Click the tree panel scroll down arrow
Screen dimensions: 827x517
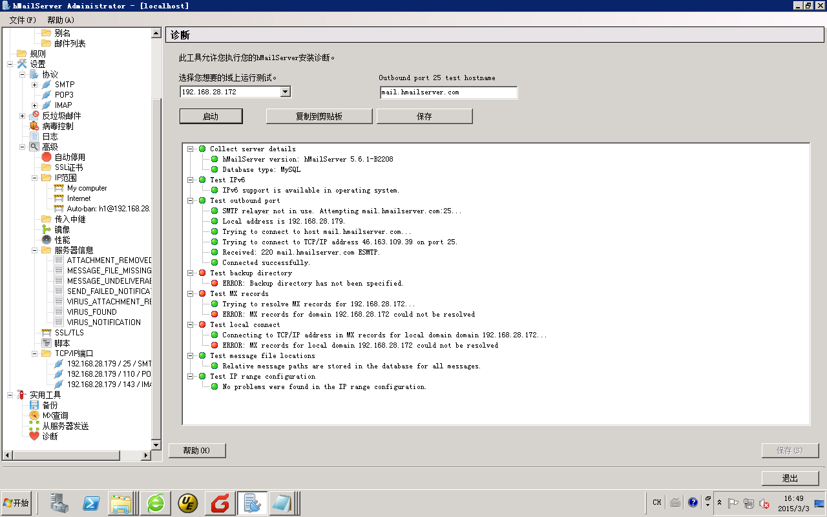[x=156, y=445]
